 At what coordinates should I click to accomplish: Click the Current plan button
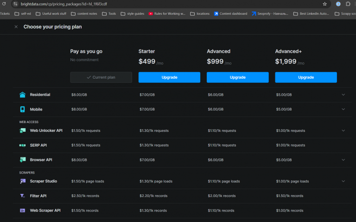click(101, 77)
